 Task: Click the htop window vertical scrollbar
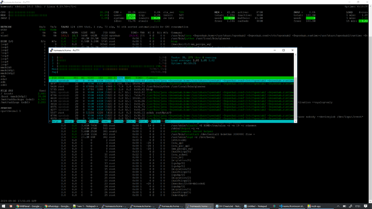pos(295,88)
